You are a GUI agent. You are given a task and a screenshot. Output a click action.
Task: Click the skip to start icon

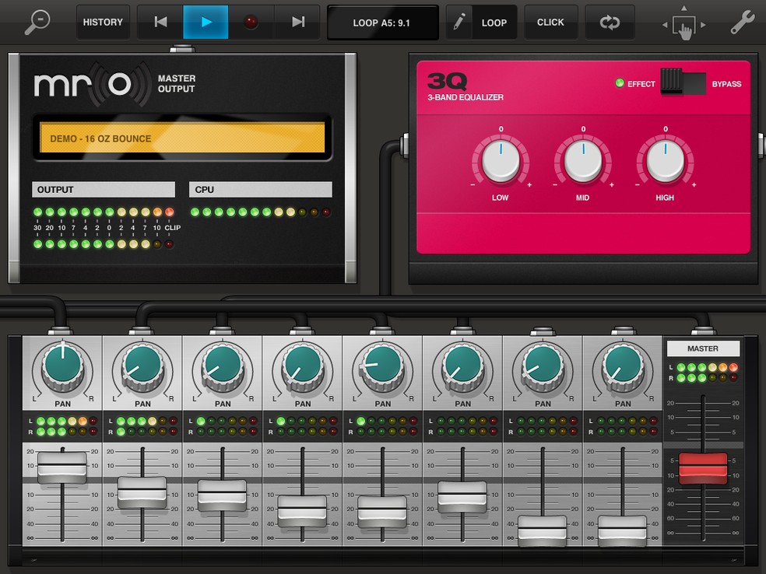pyautogui.click(x=160, y=23)
